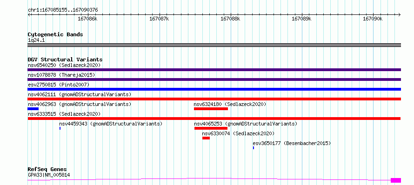Screen dimensions: 414x185
Task: Click the esv3650177 (Besenbacher2015) label
Action: pyautogui.click(x=292, y=143)
